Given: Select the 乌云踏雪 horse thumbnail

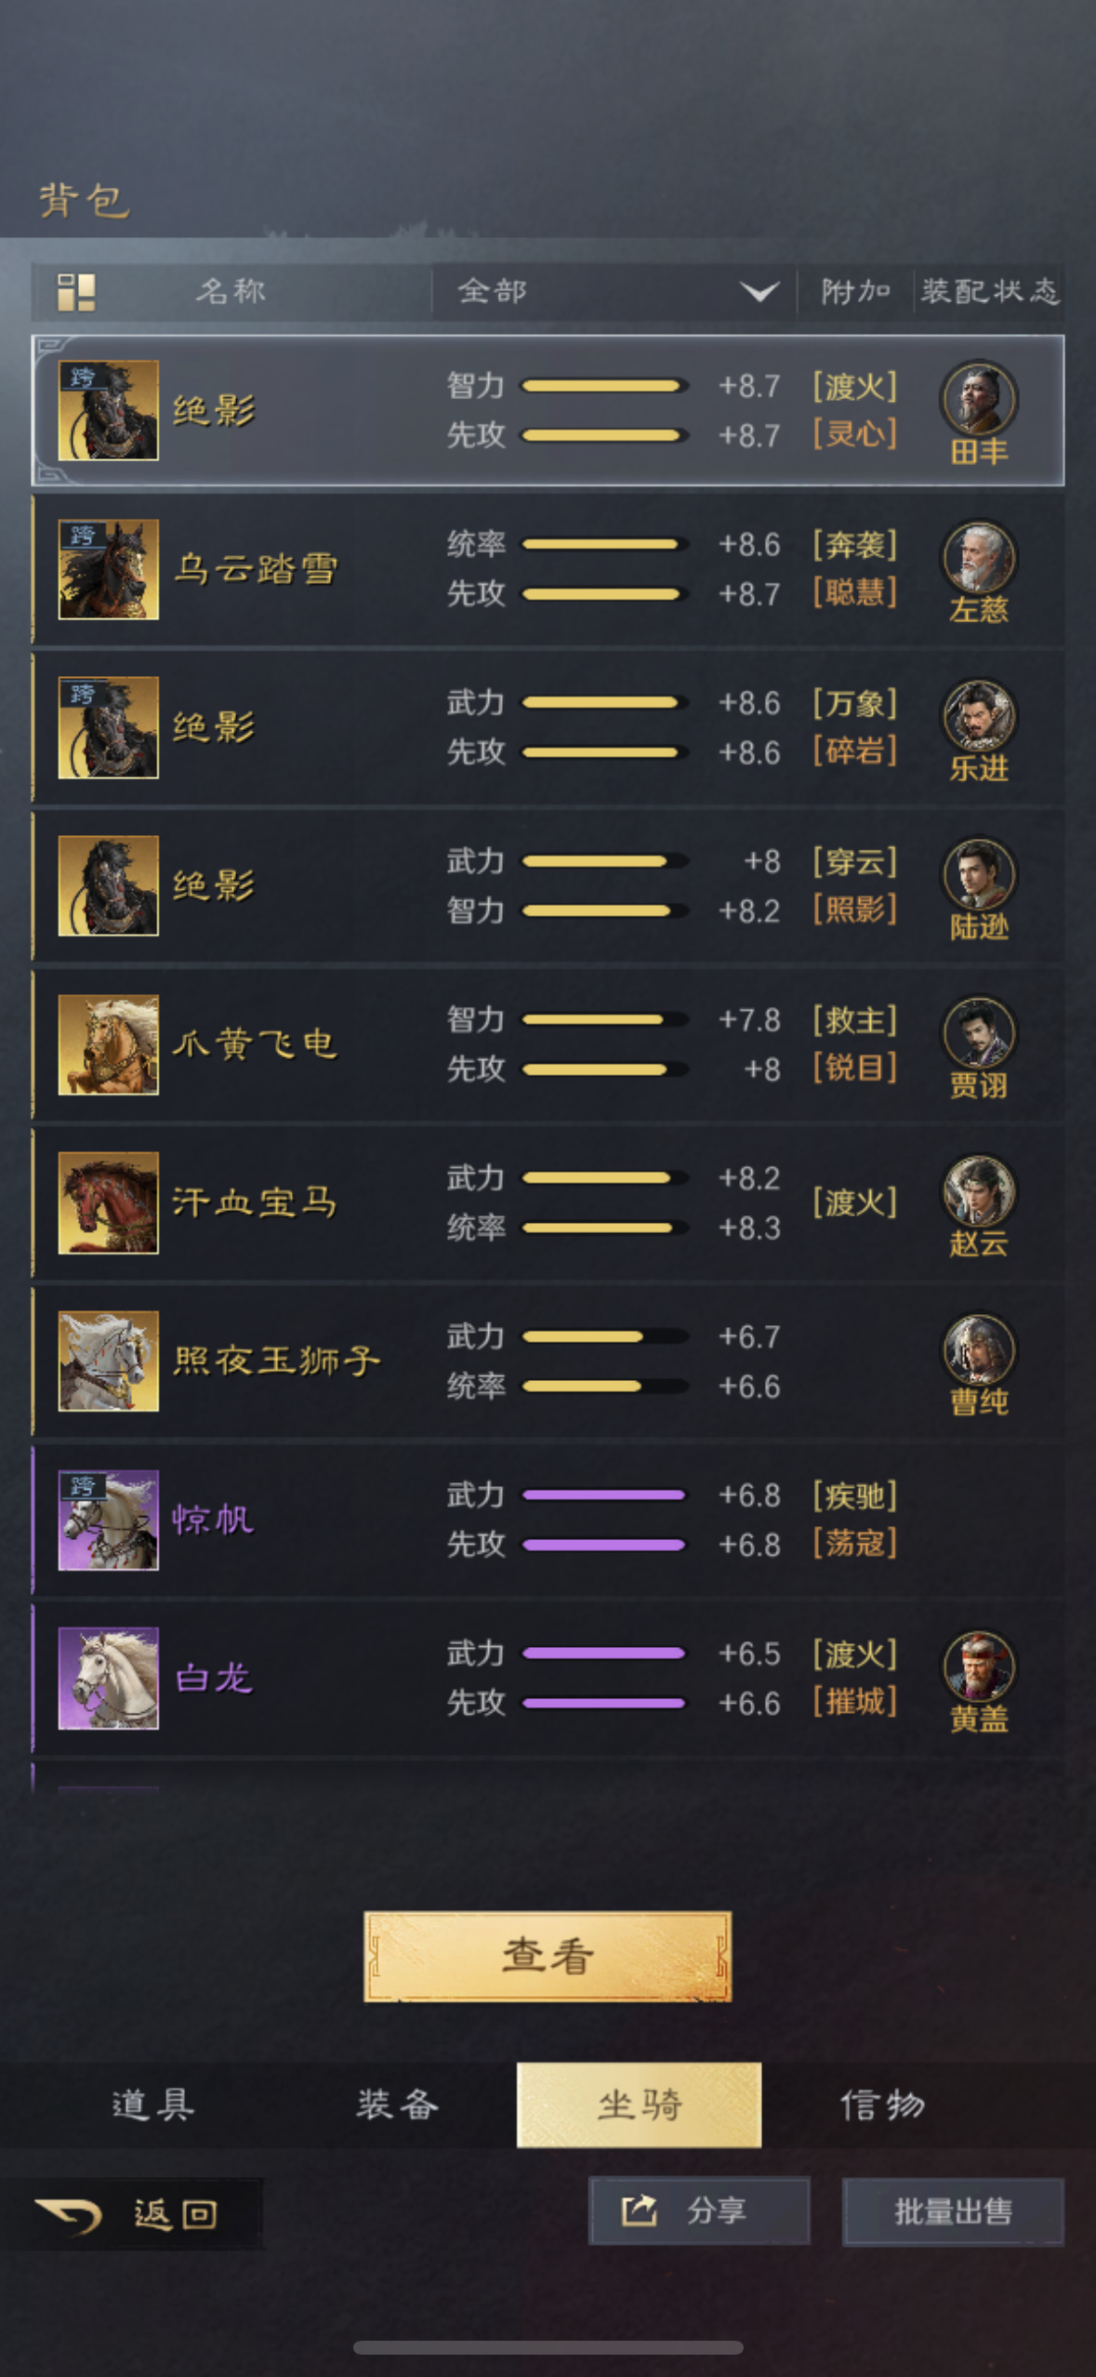Looking at the screenshot, I should point(109,569).
